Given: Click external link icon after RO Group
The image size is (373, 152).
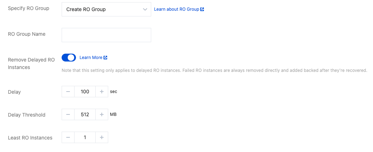Looking at the screenshot, I should coord(202,9).
